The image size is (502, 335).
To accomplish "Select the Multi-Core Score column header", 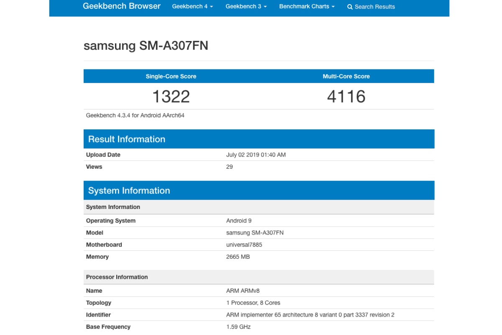I will tap(346, 76).
